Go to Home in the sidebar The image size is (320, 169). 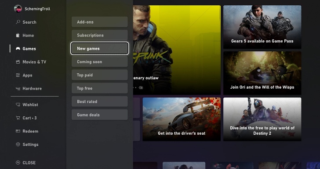(28, 35)
